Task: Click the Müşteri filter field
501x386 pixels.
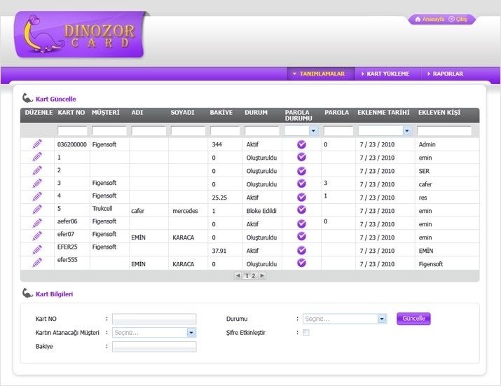Action: pyautogui.click(x=109, y=131)
